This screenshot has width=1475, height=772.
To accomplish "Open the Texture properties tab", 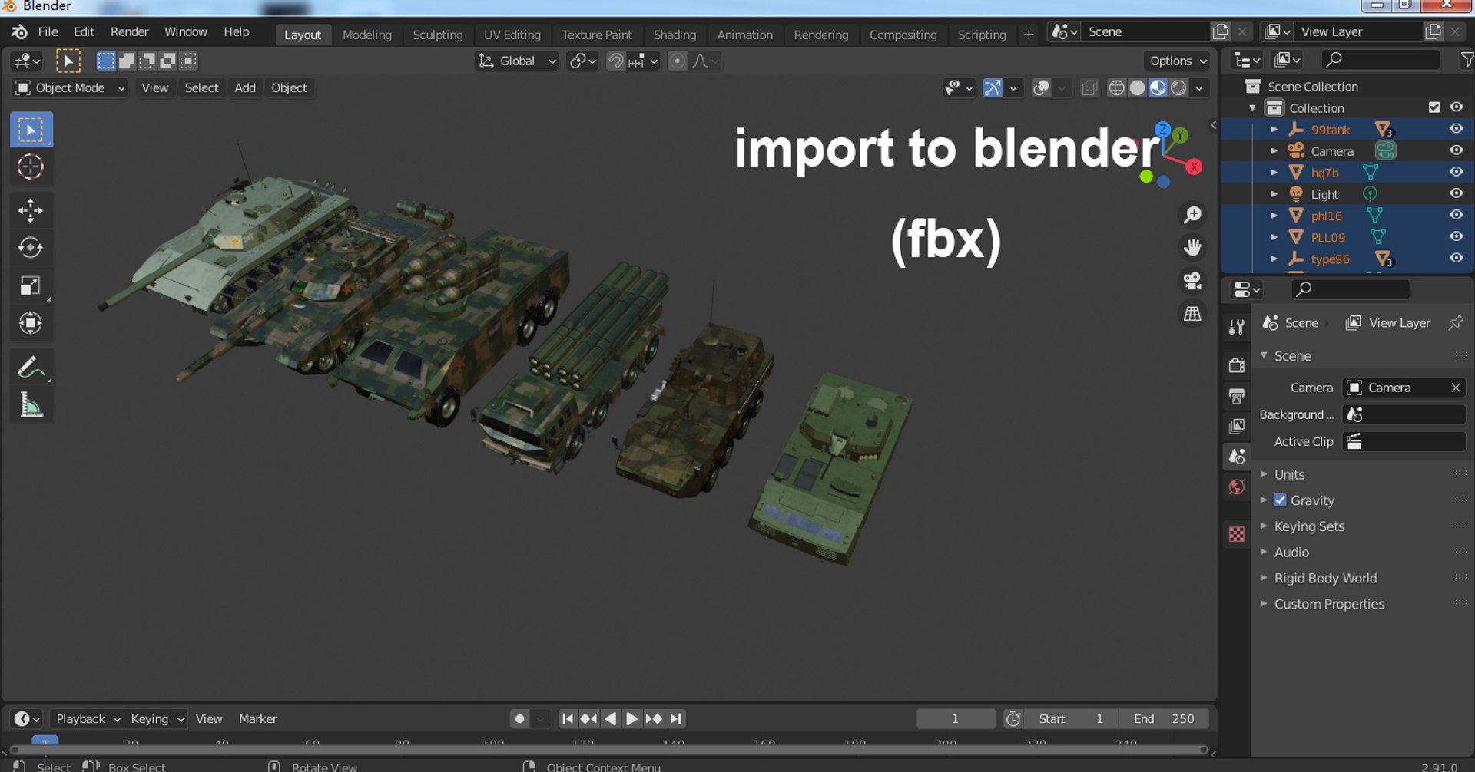I will [1236, 534].
